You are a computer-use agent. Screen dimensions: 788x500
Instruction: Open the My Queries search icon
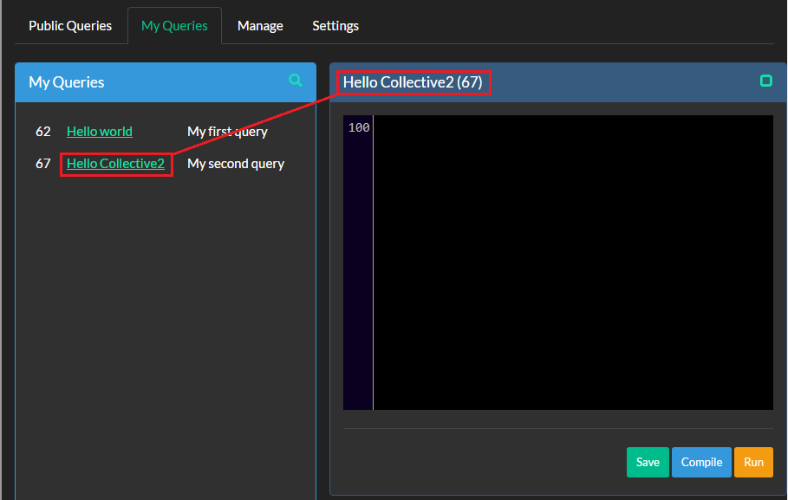click(296, 81)
